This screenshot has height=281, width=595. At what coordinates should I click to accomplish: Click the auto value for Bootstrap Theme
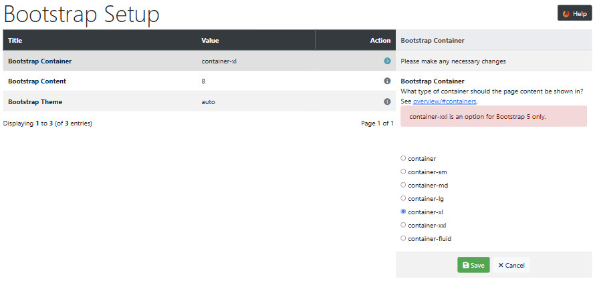tap(209, 101)
